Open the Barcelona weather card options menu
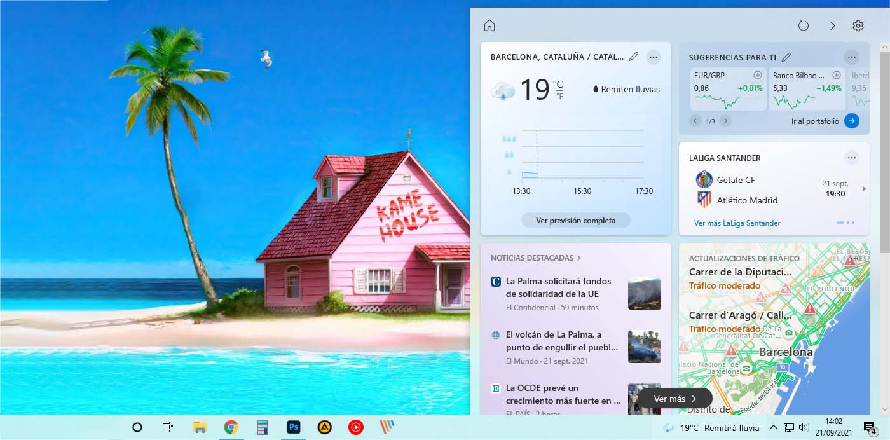This screenshot has height=440, width=890. [654, 57]
